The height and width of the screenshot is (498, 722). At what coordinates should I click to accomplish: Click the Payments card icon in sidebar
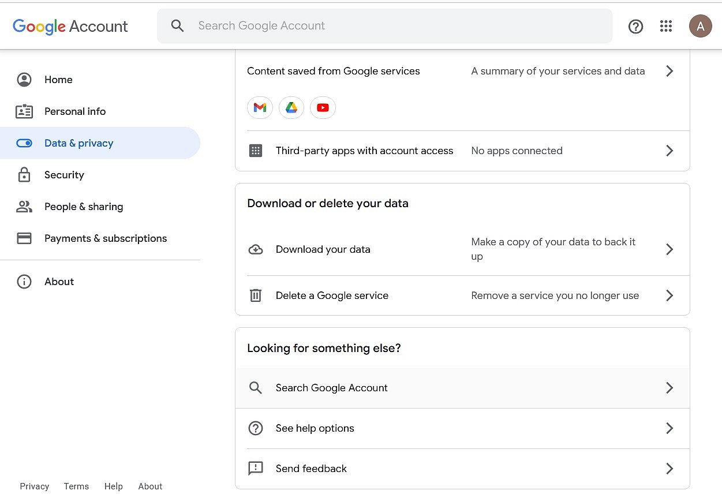pos(24,238)
